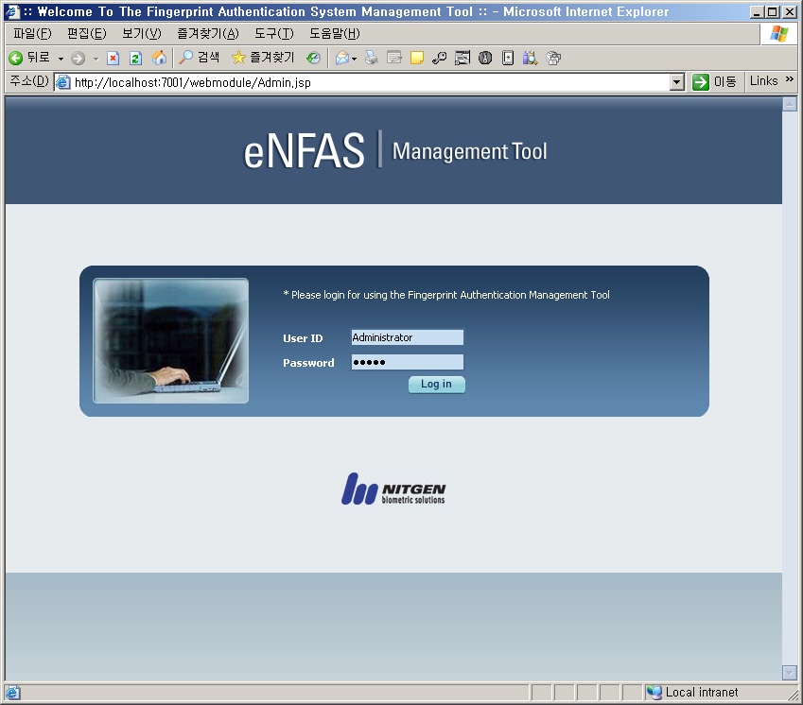Open the Favorites (즐겨찾기) star toolbar button
Screen dimensions: 803x705
point(263,58)
